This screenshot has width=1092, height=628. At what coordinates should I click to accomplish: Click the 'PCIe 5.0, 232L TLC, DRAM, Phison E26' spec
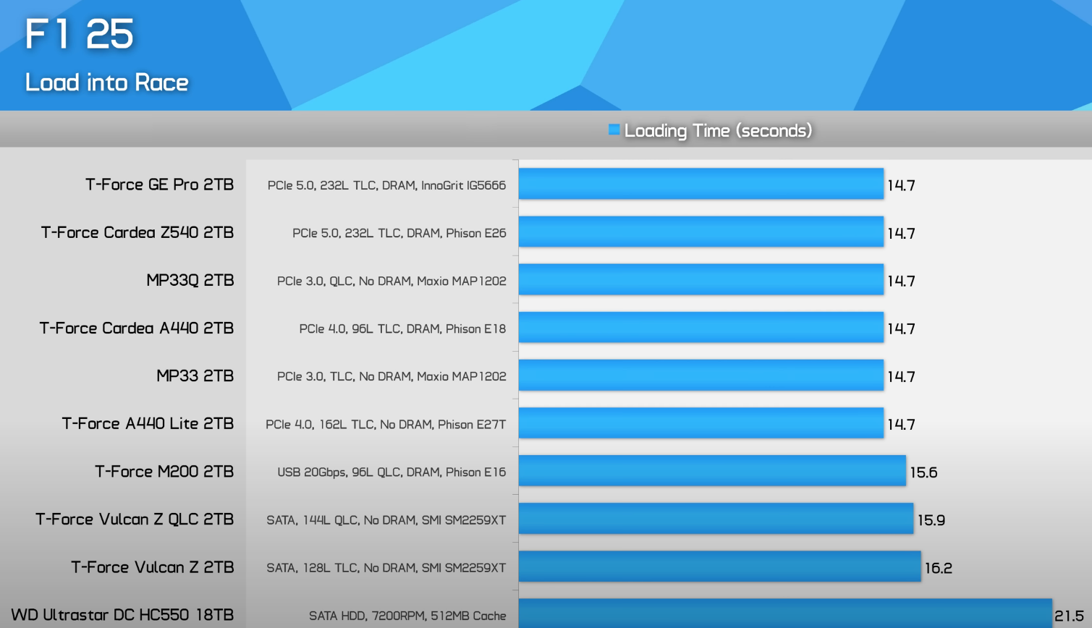(x=399, y=233)
